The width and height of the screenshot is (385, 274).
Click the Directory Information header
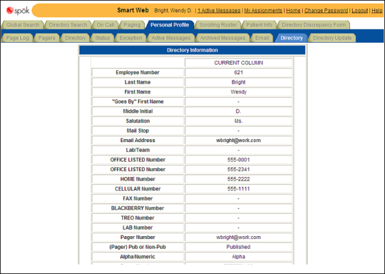click(x=192, y=50)
